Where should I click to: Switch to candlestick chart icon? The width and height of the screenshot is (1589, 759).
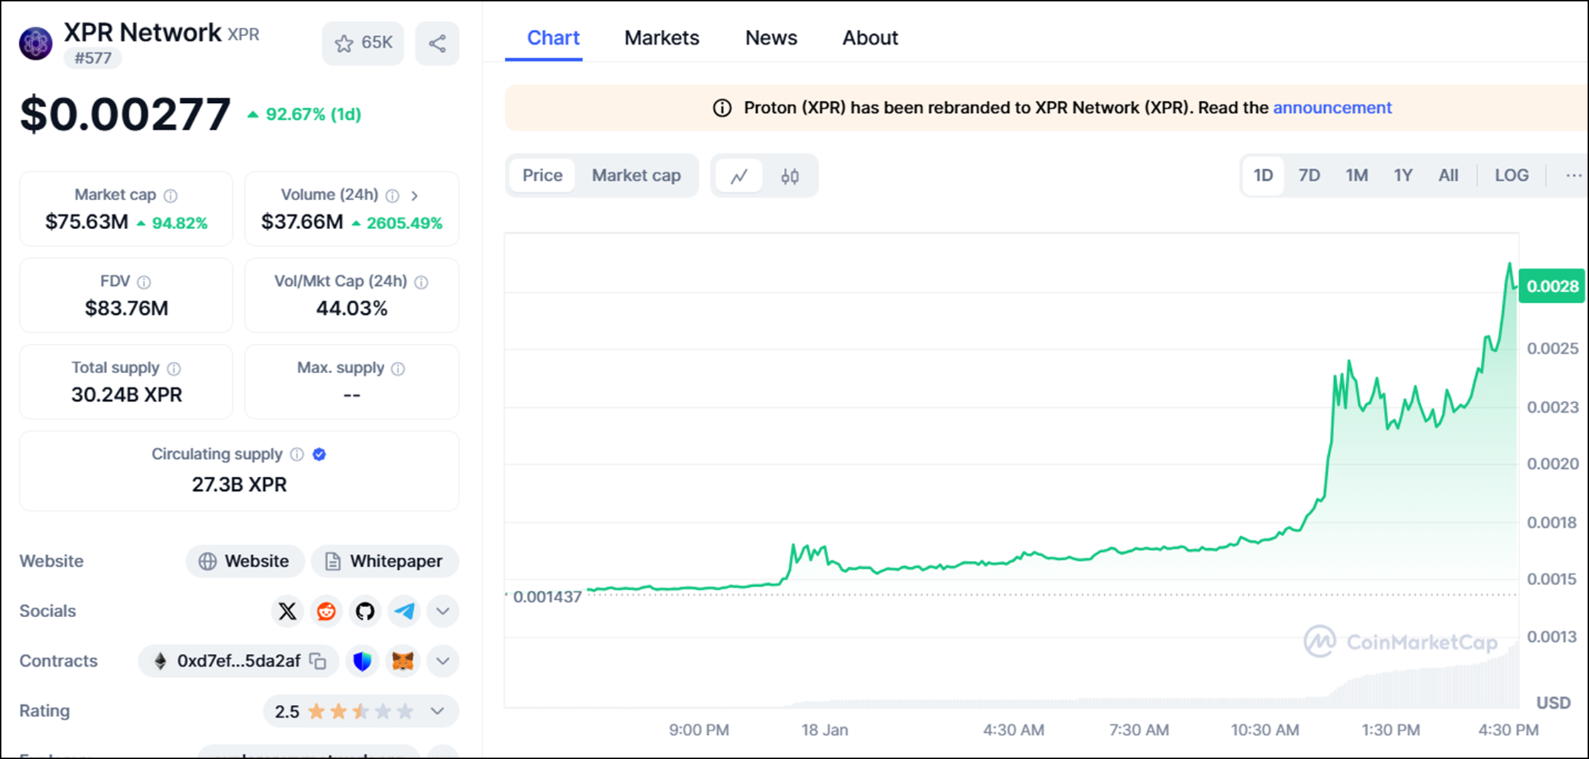pos(790,176)
